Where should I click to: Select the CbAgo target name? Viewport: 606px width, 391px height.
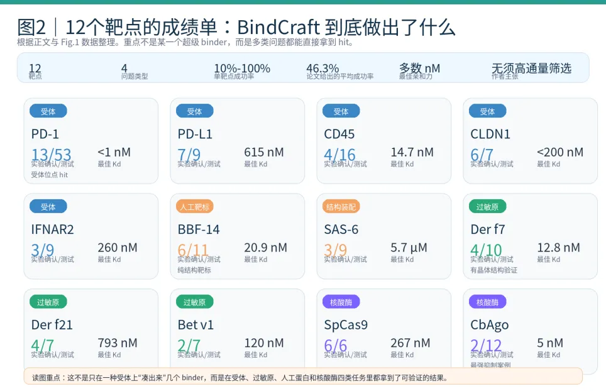[490, 326]
